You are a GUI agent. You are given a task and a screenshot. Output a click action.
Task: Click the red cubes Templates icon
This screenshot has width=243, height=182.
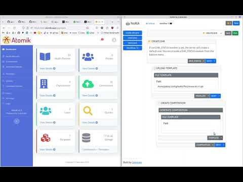[46, 138]
